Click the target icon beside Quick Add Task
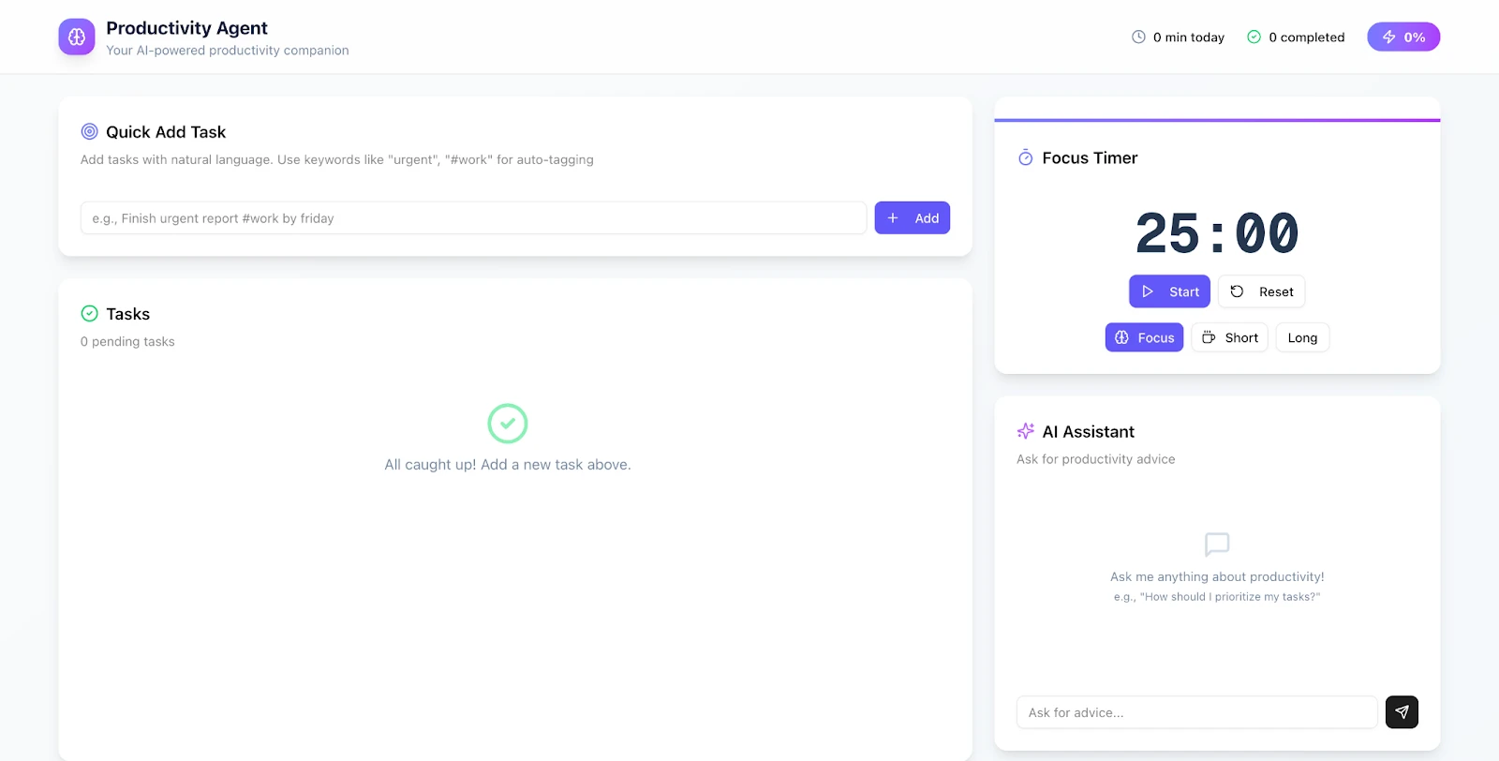 tap(90, 132)
